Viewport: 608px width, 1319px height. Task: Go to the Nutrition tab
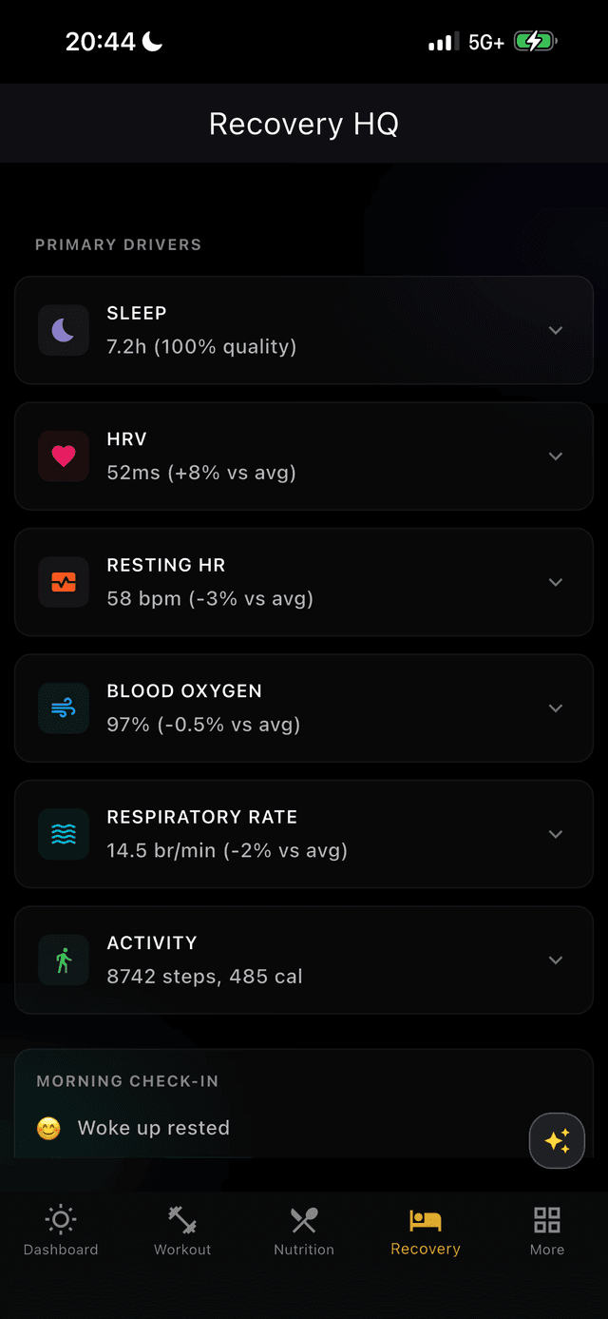304,1231
